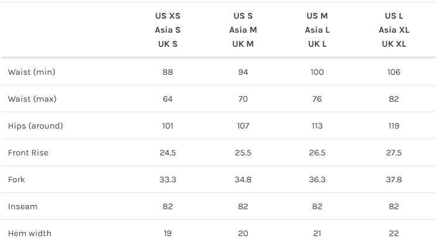Click the Hem width value 22
Screen dimensions: 441x246
(394, 233)
